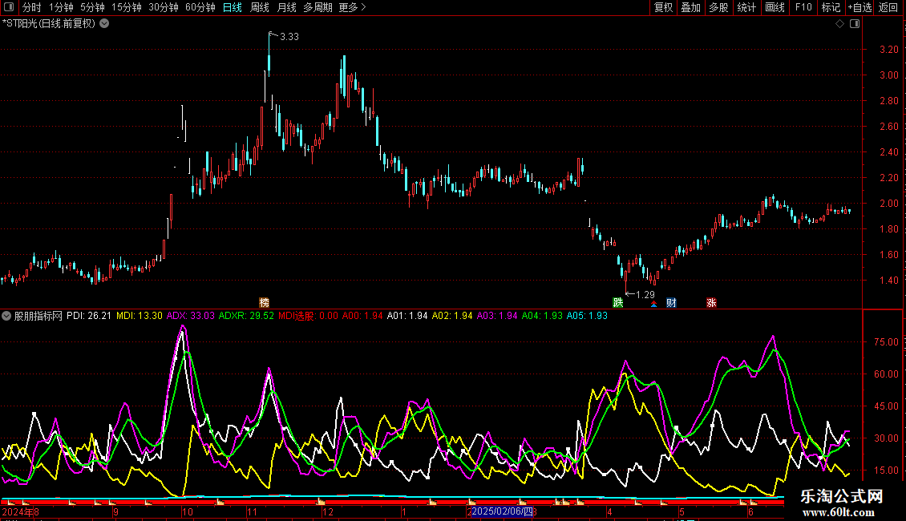Expand the *ST阳光 chart title dropdown
This screenshot has width=906, height=521.
pos(104,24)
